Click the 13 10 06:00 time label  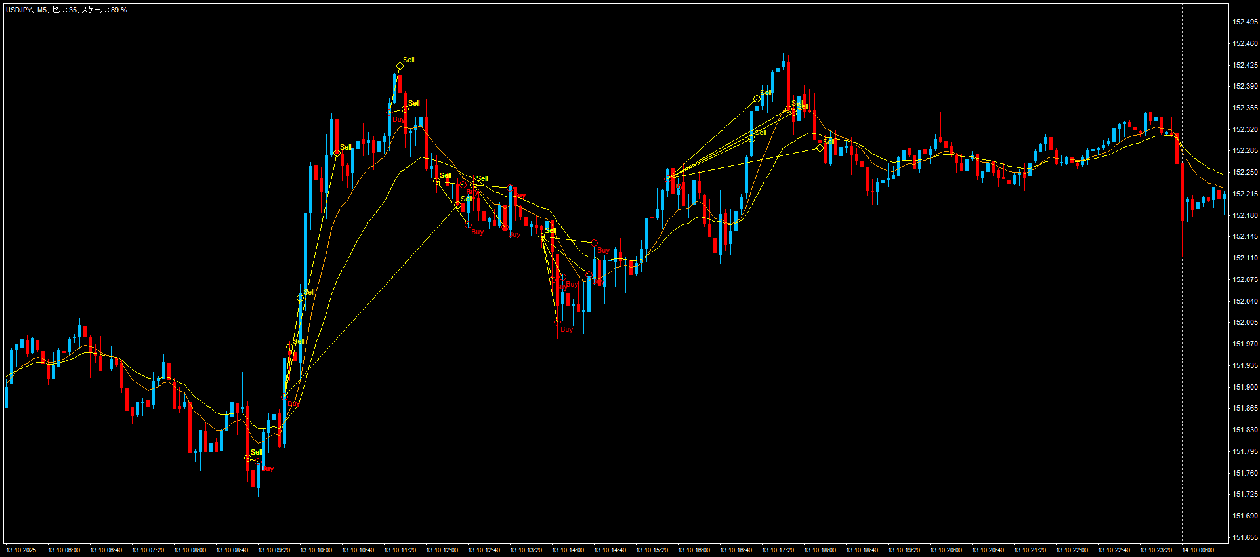coord(64,550)
